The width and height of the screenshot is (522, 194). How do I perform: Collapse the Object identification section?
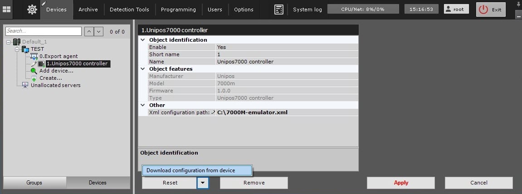pos(143,40)
